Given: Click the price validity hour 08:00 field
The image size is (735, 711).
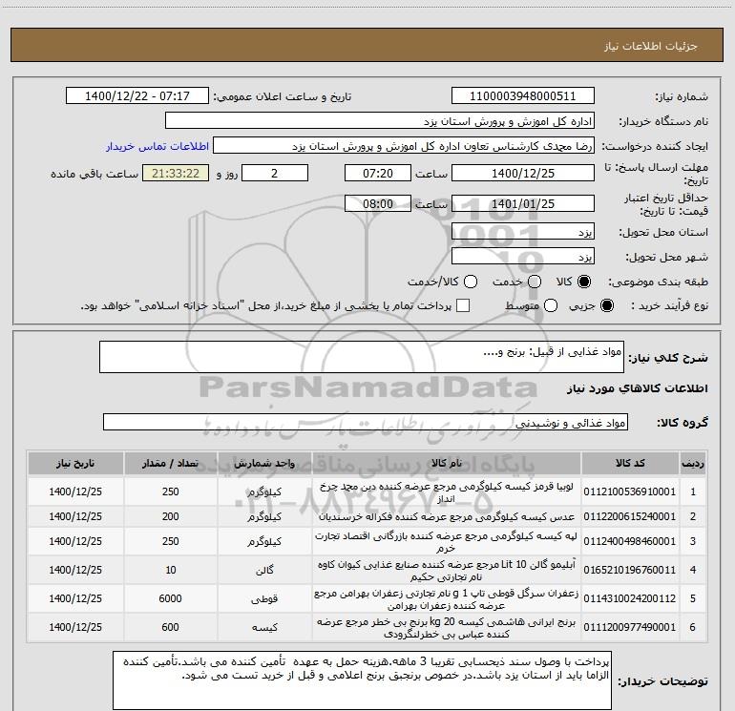Looking at the screenshot, I should click(378, 203).
